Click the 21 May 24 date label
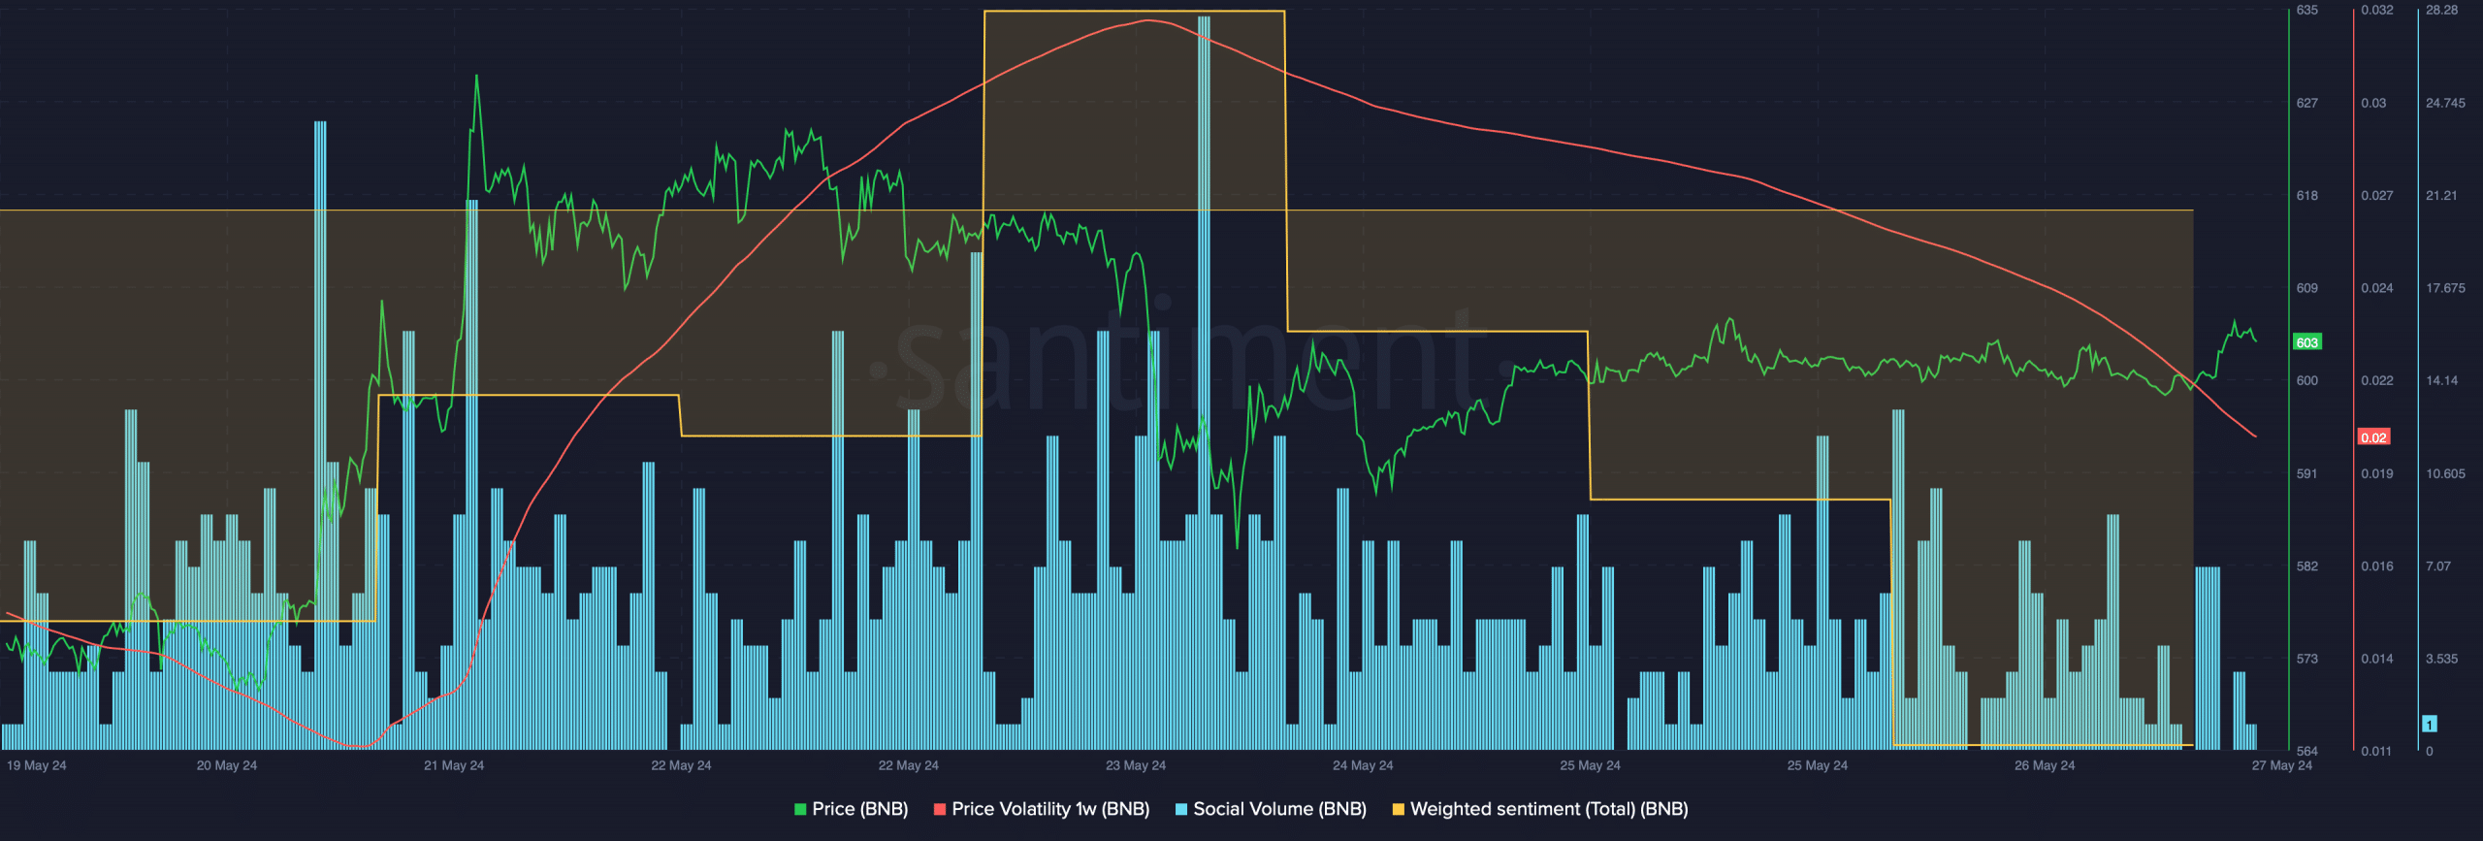Viewport: 2483px width, 841px height. (454, 765)
